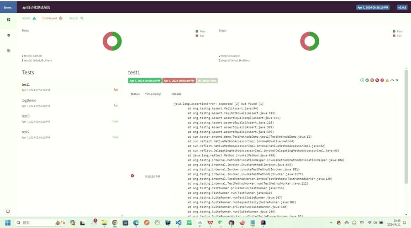Click the Details column header
The height and width of the screenshot is (228, 411).
pyautogui.click(x=176, y=94)
